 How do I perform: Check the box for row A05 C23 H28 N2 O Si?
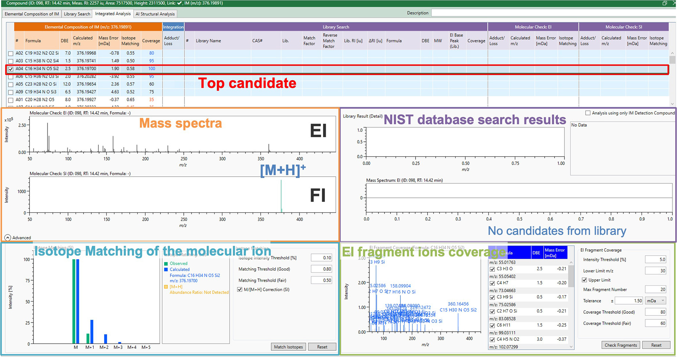click(x=11, y=84)
